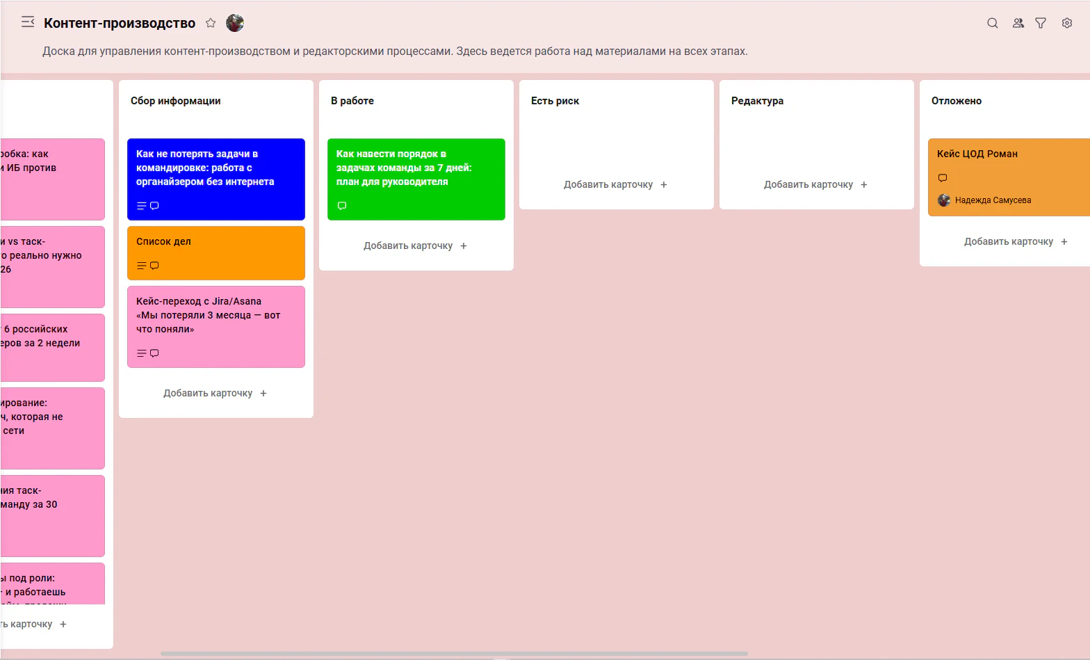Open board search with magnifier icon
The image size is (1090, 660).
[x=993, y=23]
